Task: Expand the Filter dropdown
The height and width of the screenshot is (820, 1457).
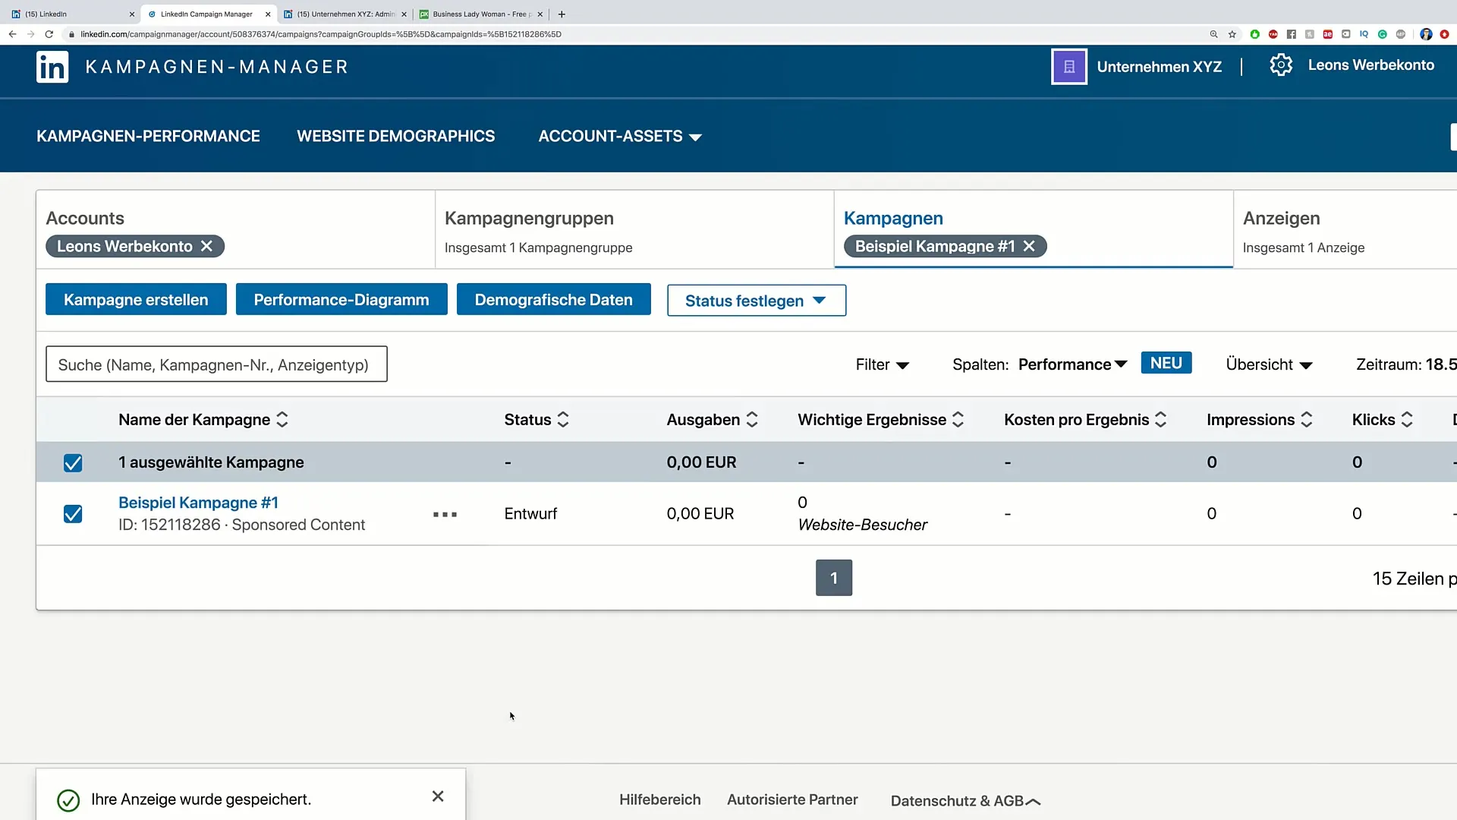Action: [882, 365]
